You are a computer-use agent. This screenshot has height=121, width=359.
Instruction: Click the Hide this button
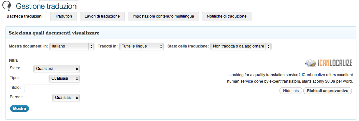point(291,91)
